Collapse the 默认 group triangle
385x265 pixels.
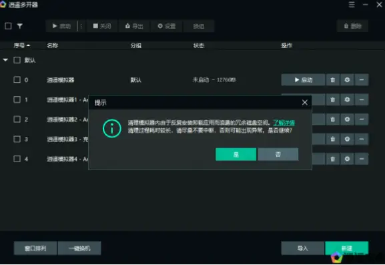(x=5, y=60)
